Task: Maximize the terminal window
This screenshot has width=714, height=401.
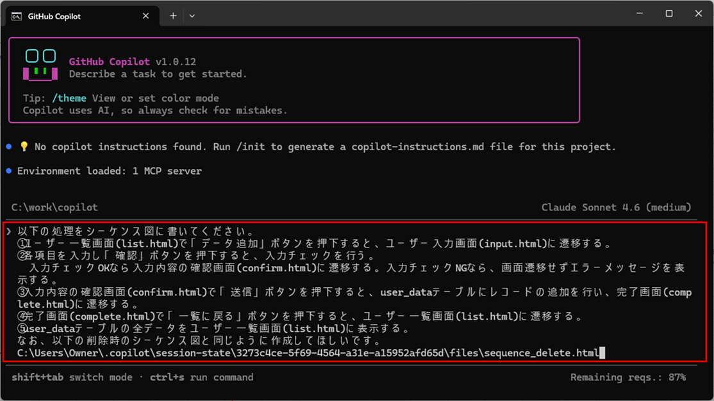Action: coord(668,13)
